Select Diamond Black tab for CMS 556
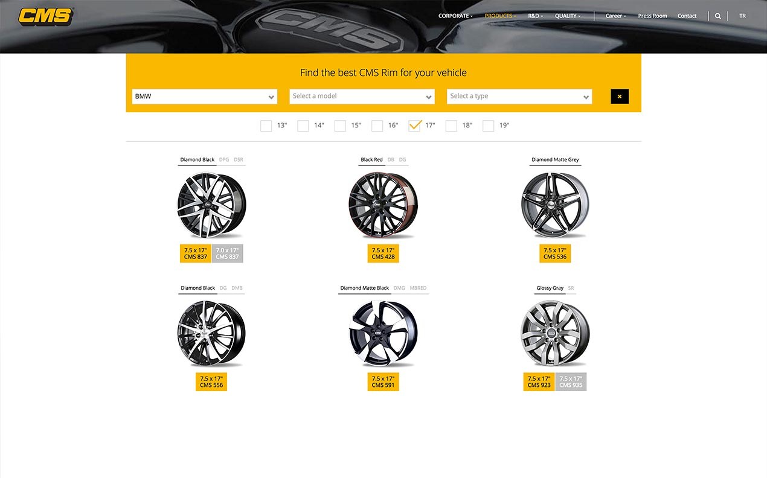The image size is (767, 478). coord(197,288)
